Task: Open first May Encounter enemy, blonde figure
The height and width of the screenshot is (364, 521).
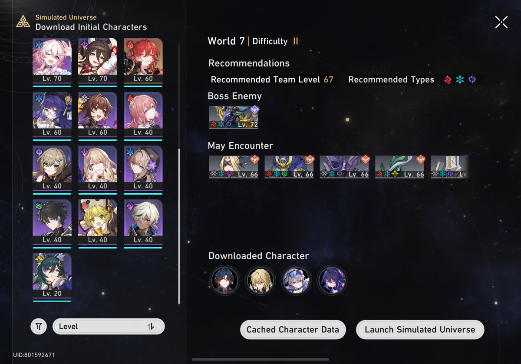Action: tap(234, 167)
